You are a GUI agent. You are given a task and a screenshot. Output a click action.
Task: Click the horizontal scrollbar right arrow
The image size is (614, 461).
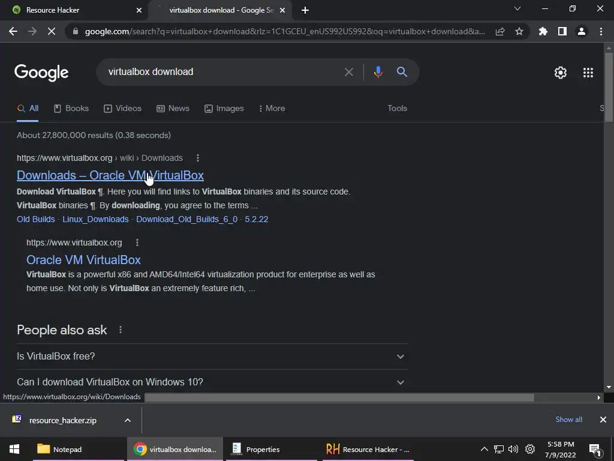tap(599, 397)
